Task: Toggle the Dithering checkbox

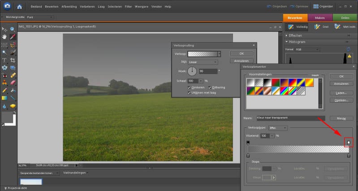Action: tap(210, 87)
